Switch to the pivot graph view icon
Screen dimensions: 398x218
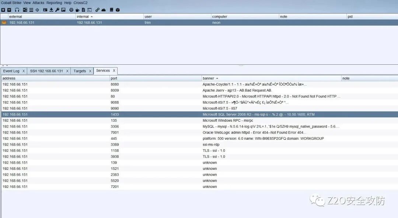(x=25, y=10)
